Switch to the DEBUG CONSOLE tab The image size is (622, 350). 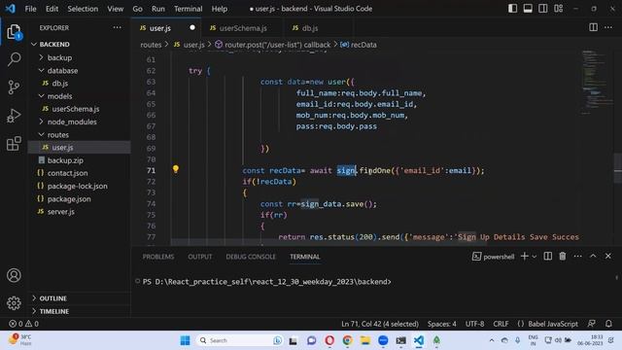(x=251, y=257)
